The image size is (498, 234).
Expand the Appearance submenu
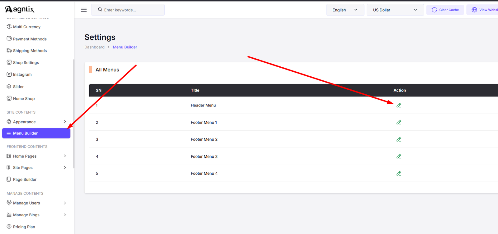tap(65, 122)
